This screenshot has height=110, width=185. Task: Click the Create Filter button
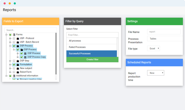tap(92, 60)
